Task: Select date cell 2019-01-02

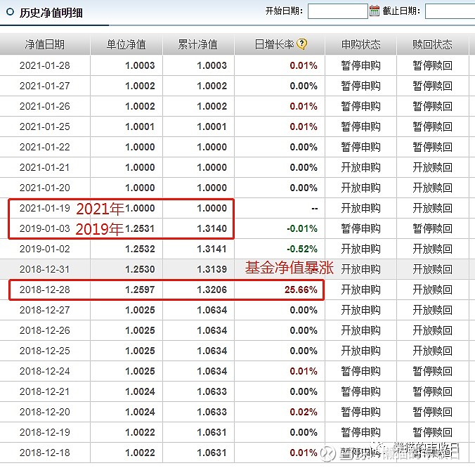Action: pos(45,249)
